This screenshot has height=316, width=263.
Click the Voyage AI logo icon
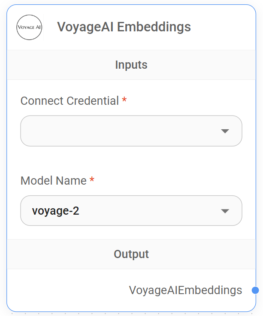(29, 27)
